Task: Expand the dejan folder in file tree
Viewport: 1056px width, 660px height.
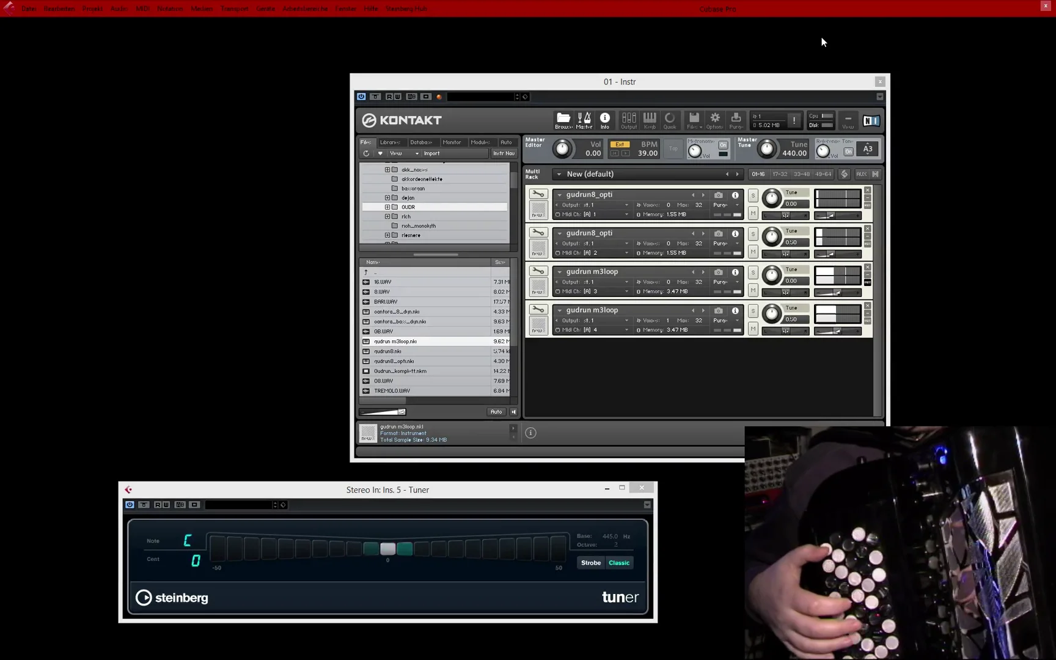Action: pyautogui.click(x=387, y=197)
